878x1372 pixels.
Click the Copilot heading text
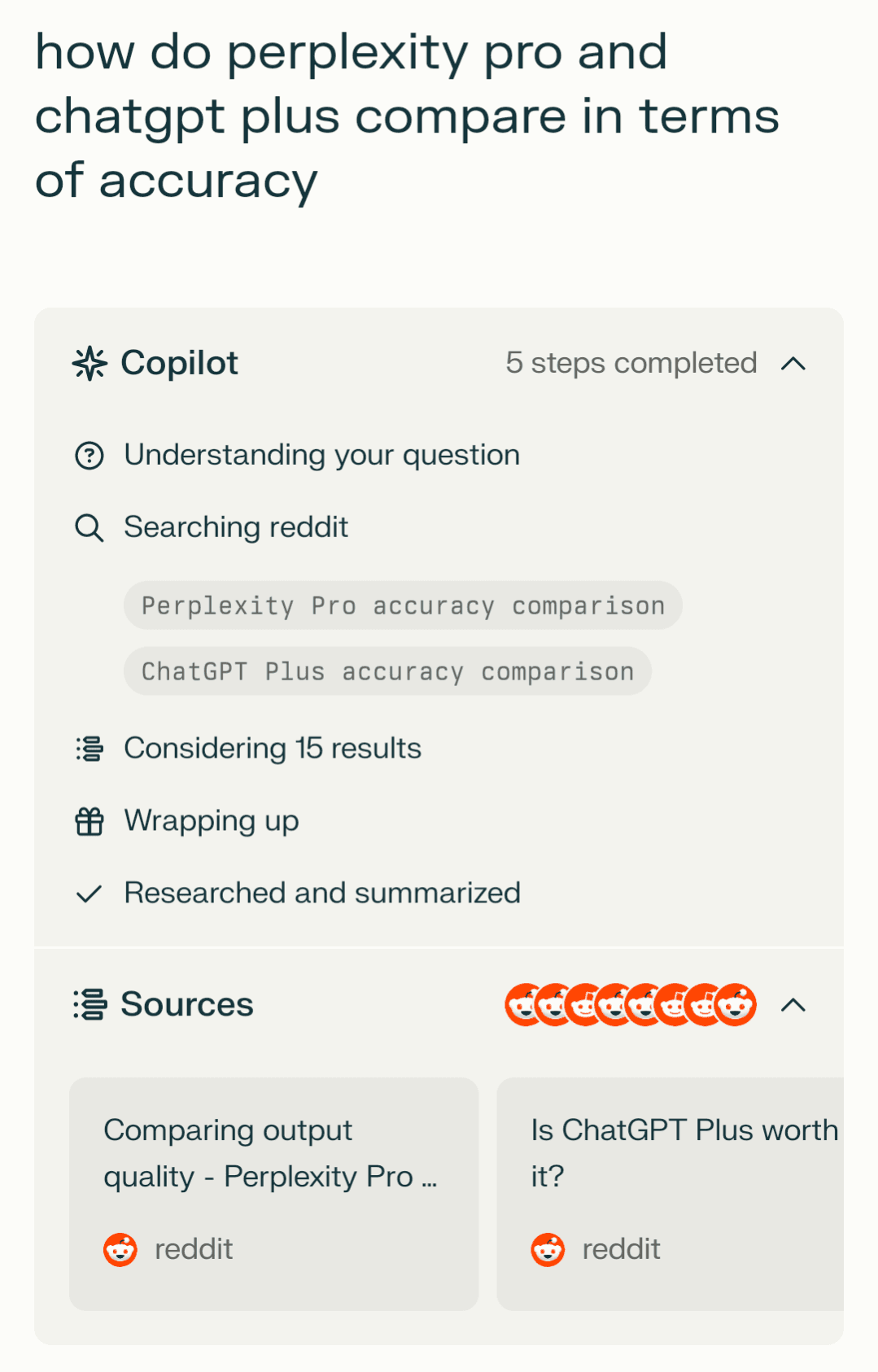point(180,364)
